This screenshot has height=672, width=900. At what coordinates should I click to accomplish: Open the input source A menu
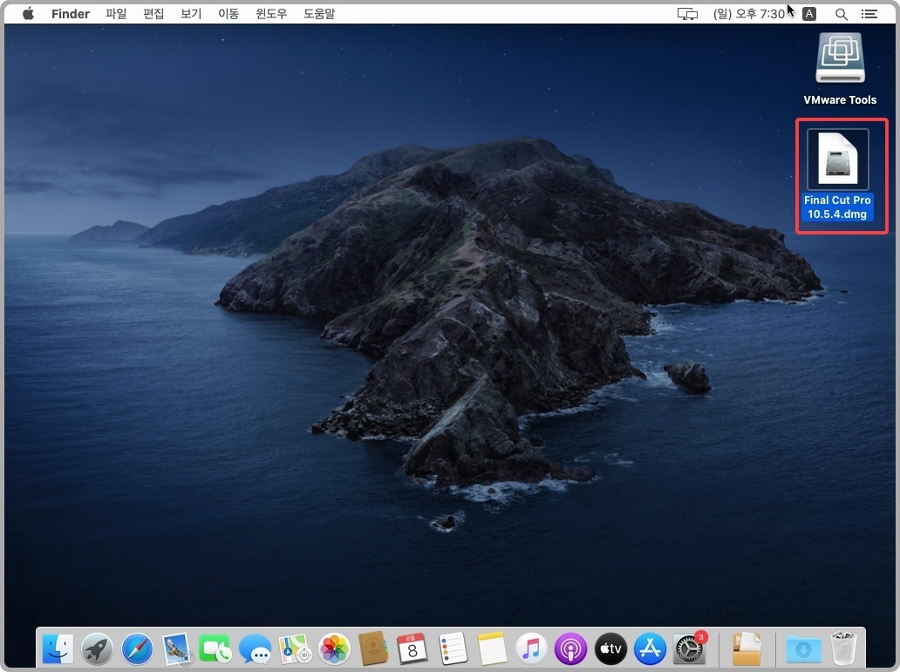809,14
